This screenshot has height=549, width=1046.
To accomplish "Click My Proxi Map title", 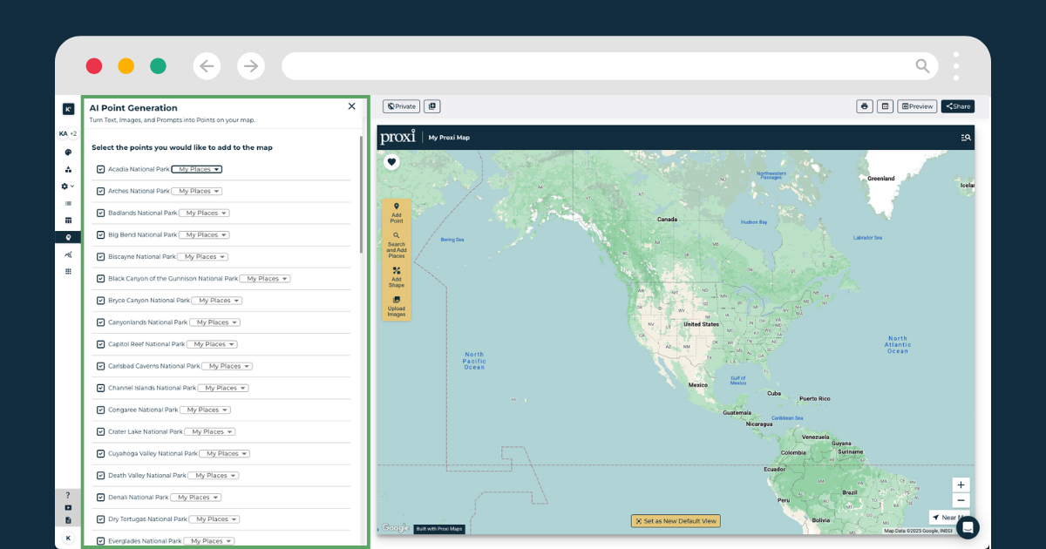I will click(449, 138).
